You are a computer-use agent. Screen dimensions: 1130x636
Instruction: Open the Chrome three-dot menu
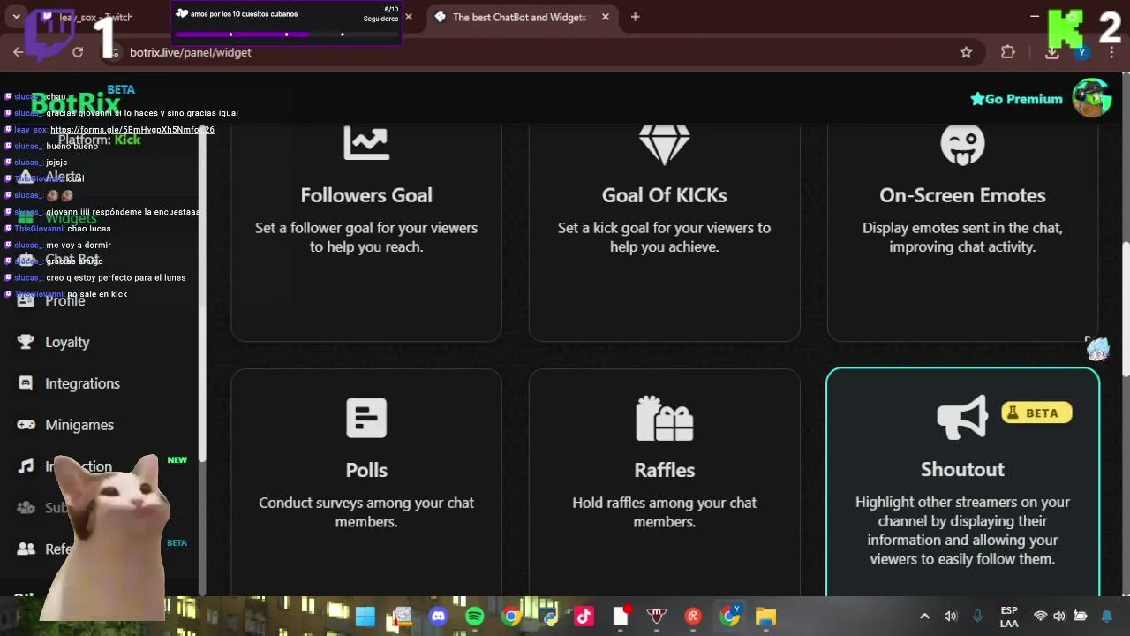pyautogui.click(x=1112, y=52)
